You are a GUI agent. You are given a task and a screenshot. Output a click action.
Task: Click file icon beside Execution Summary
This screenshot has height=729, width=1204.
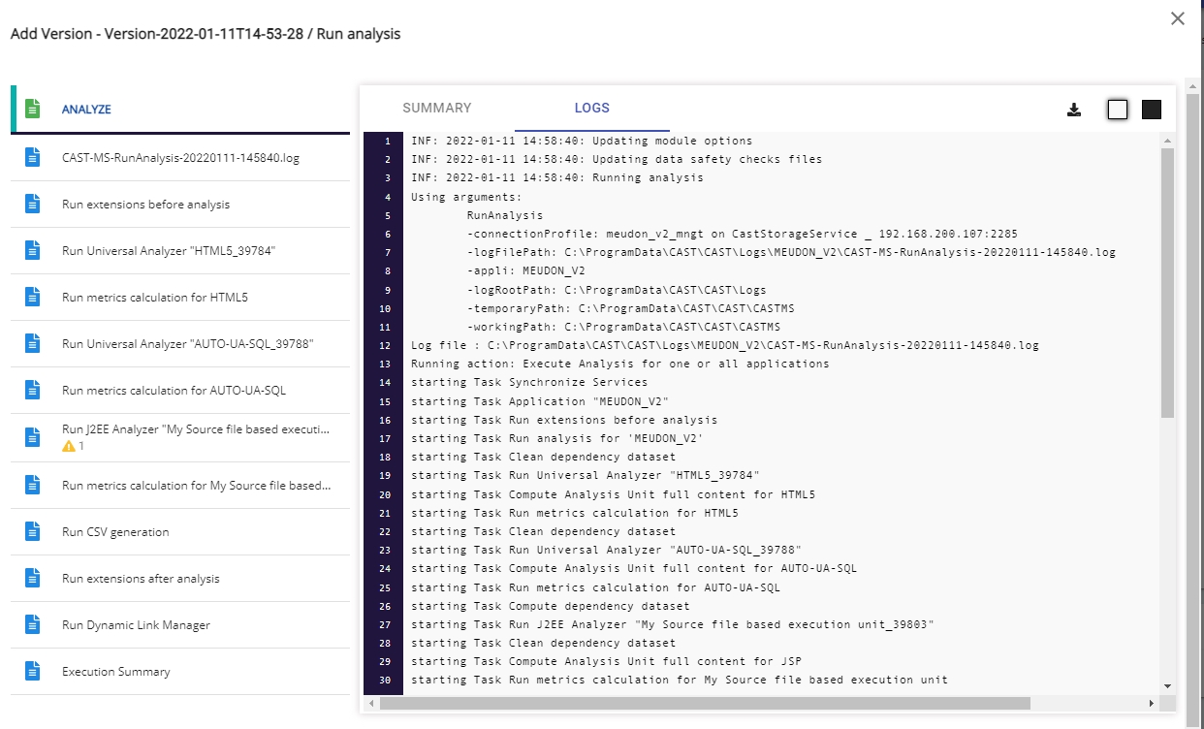33,671
